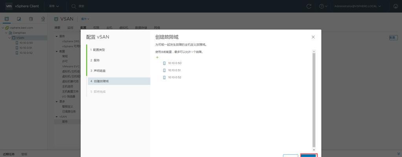The image size is (402, 157).
Task: Click the dialog scrollbar up arrow
Action: pos(314,51)
